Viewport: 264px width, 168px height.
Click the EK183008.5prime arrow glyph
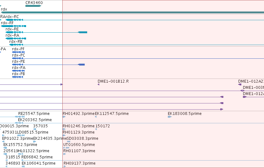(170, 117)
